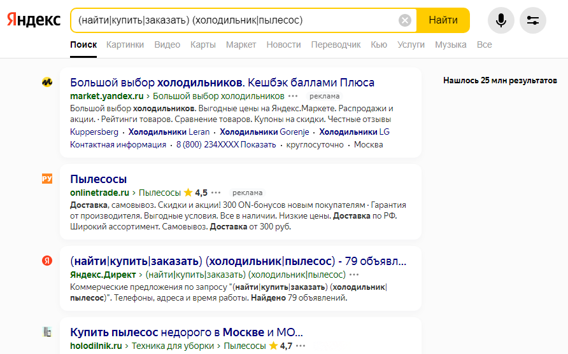The height and width of the screenshot is (354, 568).
Task: Click the Техника для уборки breadcrumb
Action: click(x=173, y=346)
